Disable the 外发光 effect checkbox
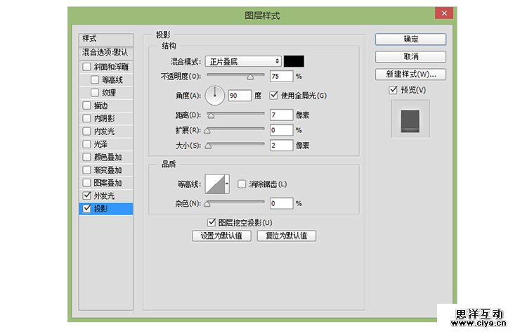The height and width of the screenshot is (334, 527). click(86, 195)
